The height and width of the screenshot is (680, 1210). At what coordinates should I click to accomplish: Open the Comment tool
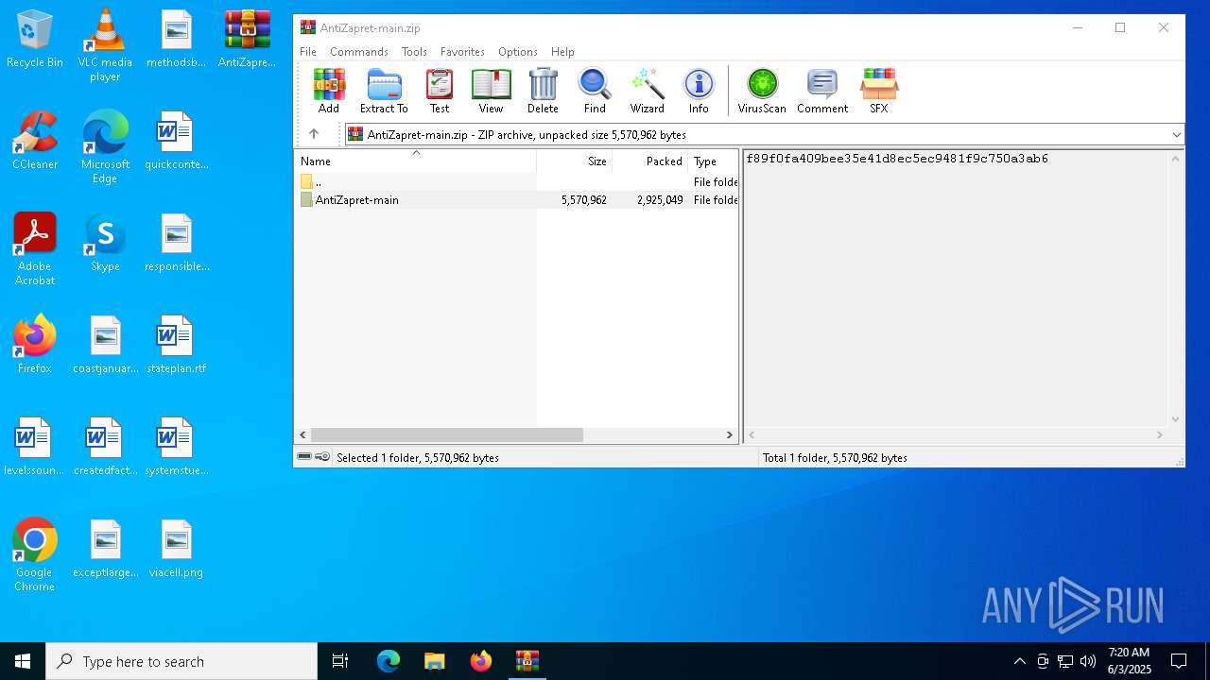[822, 91]
